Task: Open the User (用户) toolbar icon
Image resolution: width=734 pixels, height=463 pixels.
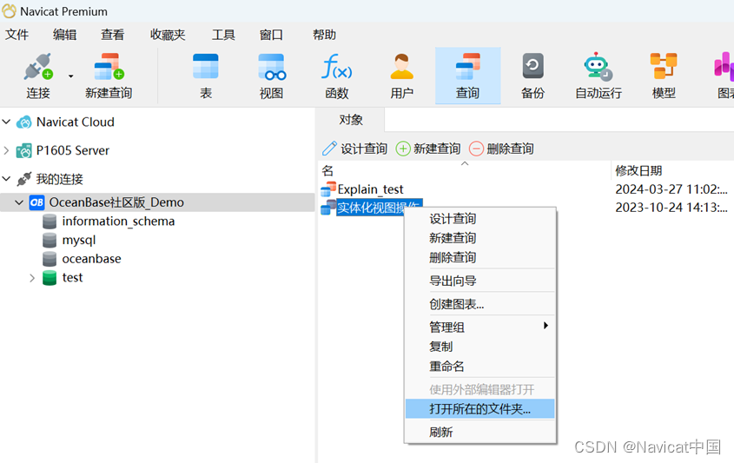Action: pos(401,66)
